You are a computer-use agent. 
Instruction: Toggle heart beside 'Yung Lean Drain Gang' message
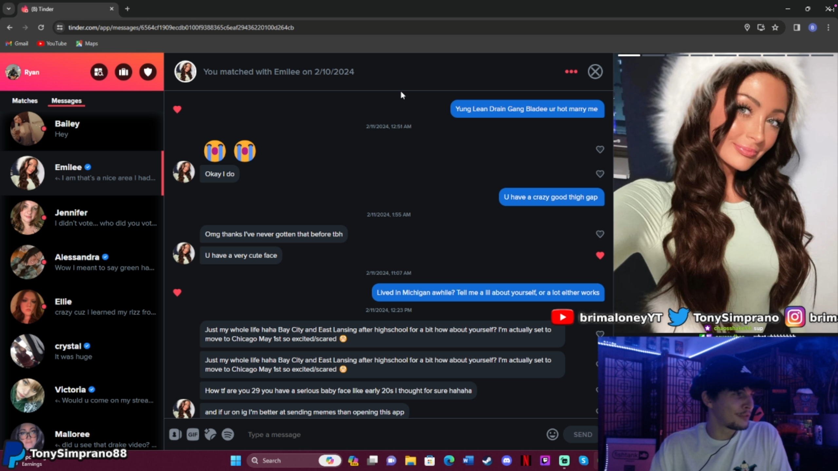[x=177, y=109]
